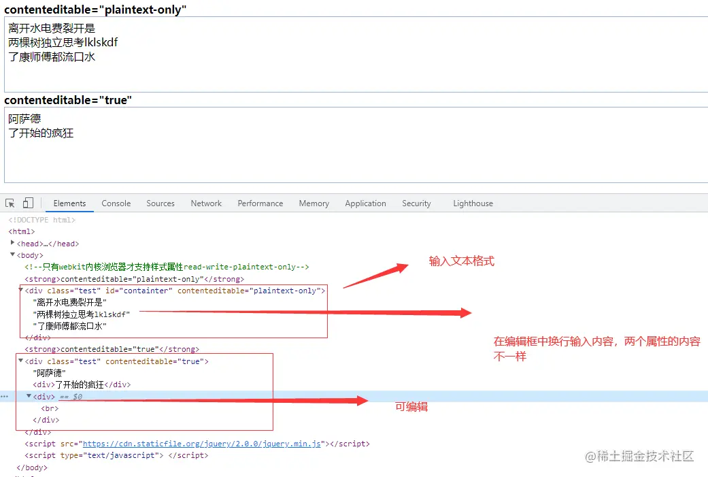Switch to the Security tab
The width and height of the screenshot is (708, 477).
[x=416, y=203]
